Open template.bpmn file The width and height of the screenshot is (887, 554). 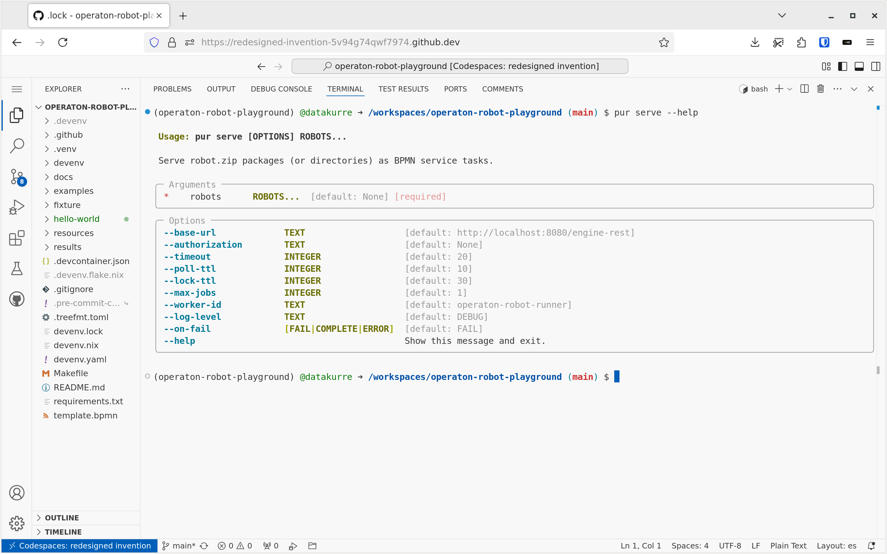(86, 415)
